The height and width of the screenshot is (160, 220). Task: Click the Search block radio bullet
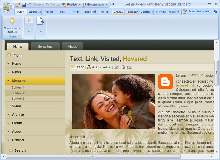[x=11, y=150]
